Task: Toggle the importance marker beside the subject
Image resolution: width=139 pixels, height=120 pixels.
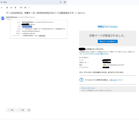Action: [76, 13]
